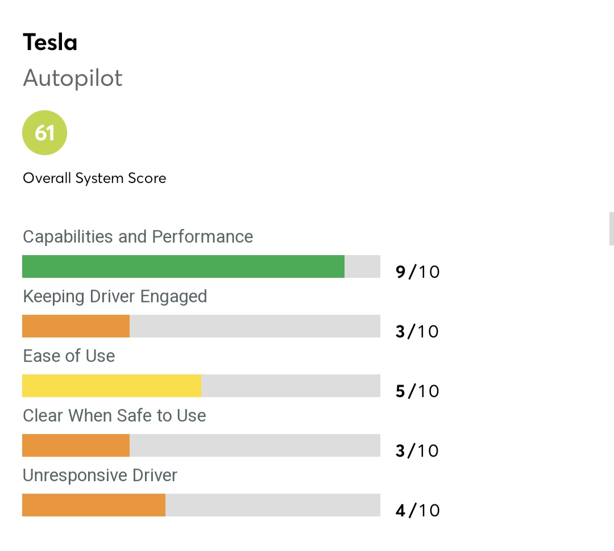Image resolution: width=614 pixels, height=551 pixels.
Task: Click the Unresponsive Driver label
Action: click(100, 475)
